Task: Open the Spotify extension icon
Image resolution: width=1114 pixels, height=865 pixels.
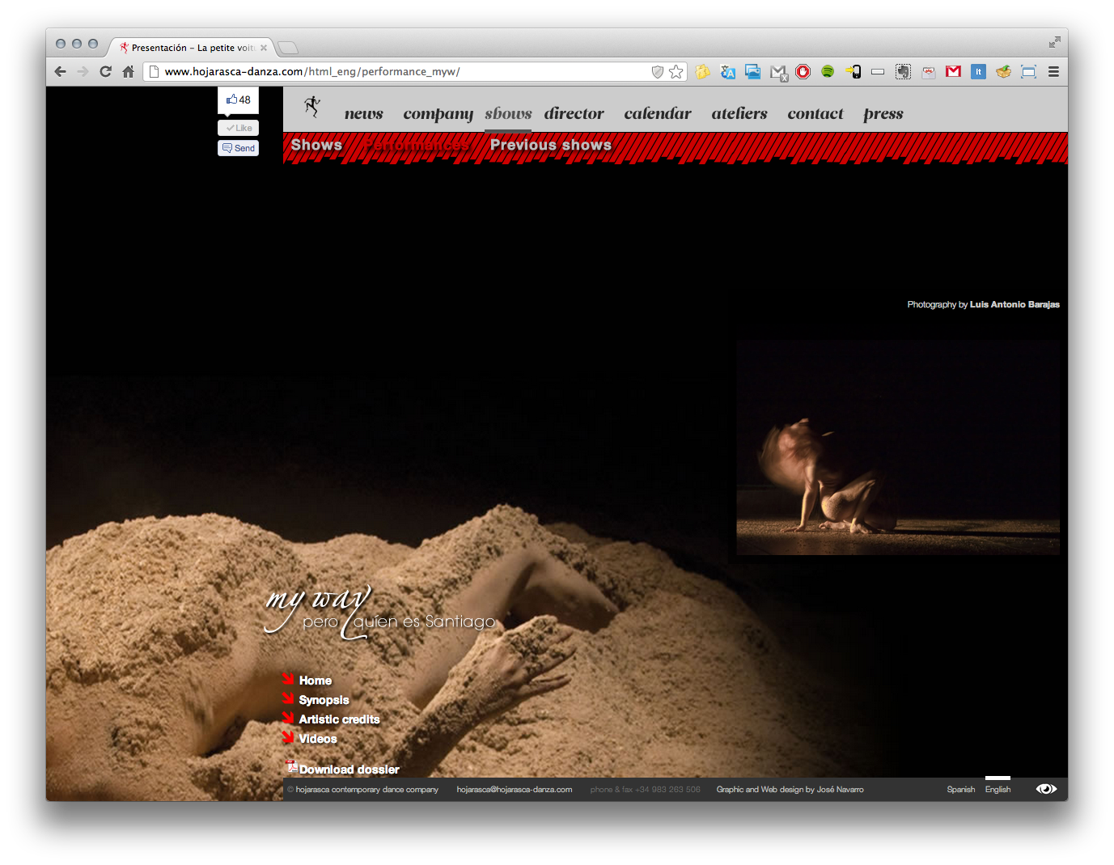Action: 827,72
